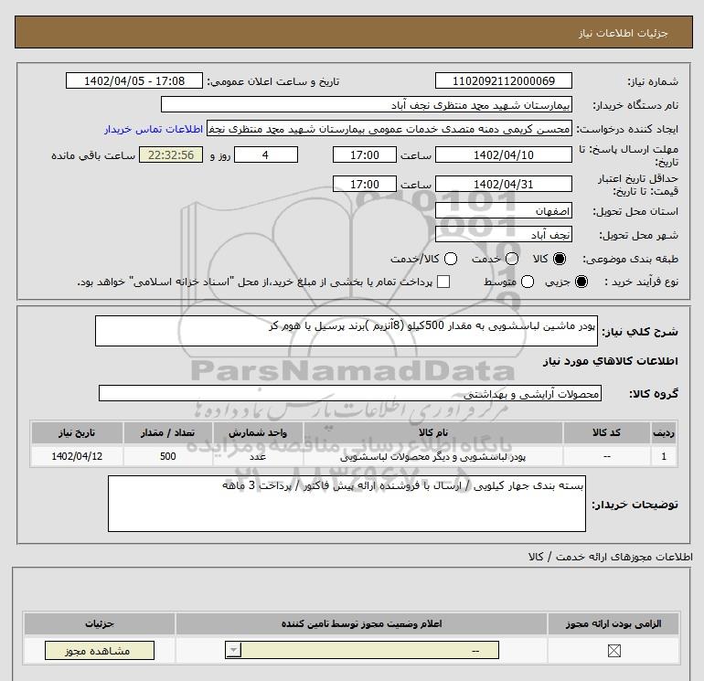Click the response deadline time 17:00

click(365, 154)
